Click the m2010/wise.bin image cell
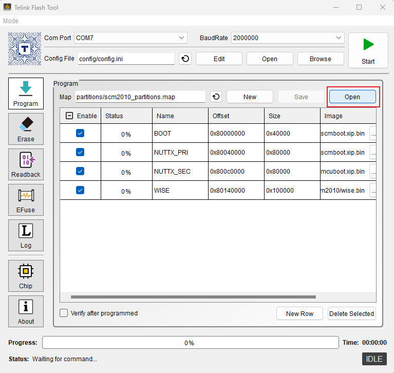The height and width of the screenshot is (373, 394). pos(345,190)
